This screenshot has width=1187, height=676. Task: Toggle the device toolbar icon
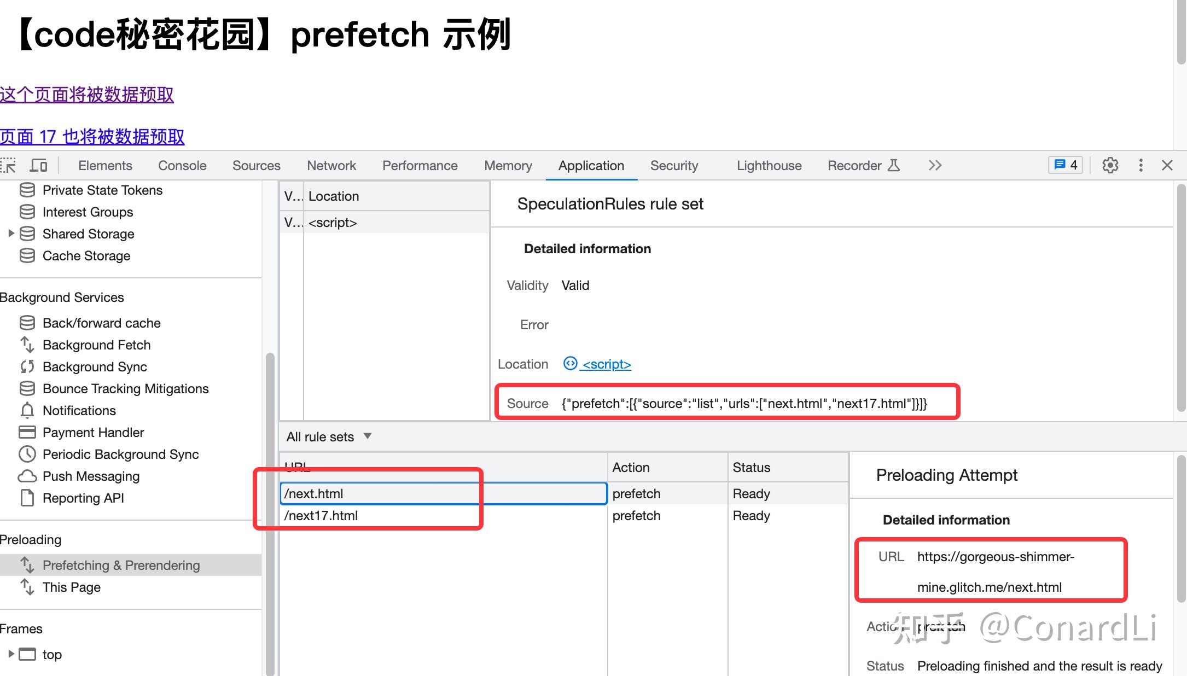click(38, 165)
